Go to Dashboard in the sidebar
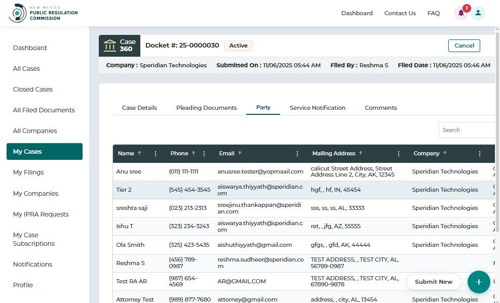The height and width of the screenshot is (303, 500). coord(30,48)
